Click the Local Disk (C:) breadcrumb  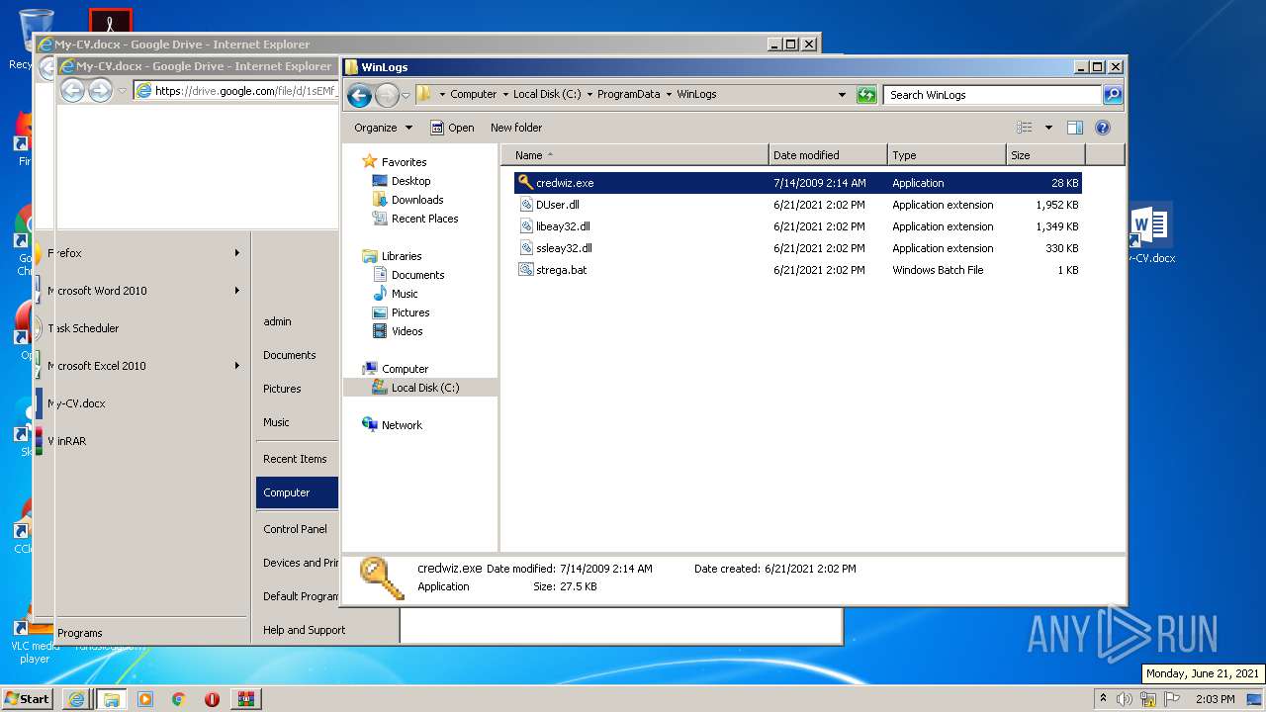click(x=547, y=95)
